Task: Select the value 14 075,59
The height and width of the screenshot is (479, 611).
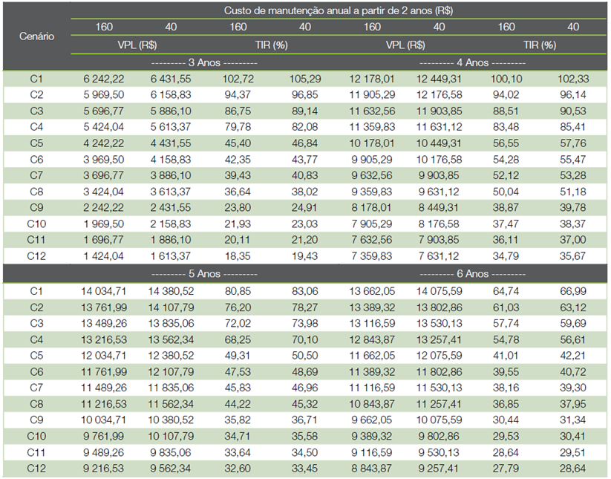Action: tap(439, 292)
